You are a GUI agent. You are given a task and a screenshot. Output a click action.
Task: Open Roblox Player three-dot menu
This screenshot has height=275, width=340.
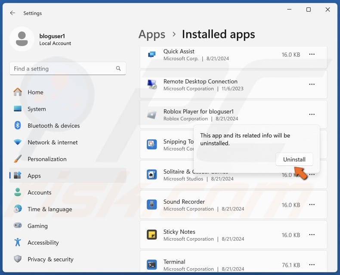(x=312, y=114)
